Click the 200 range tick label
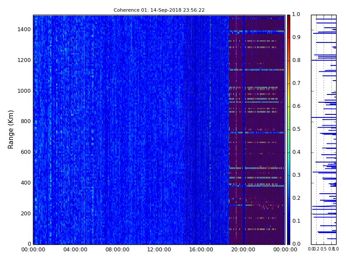This screenshot has width=347, height=260. 26,214
